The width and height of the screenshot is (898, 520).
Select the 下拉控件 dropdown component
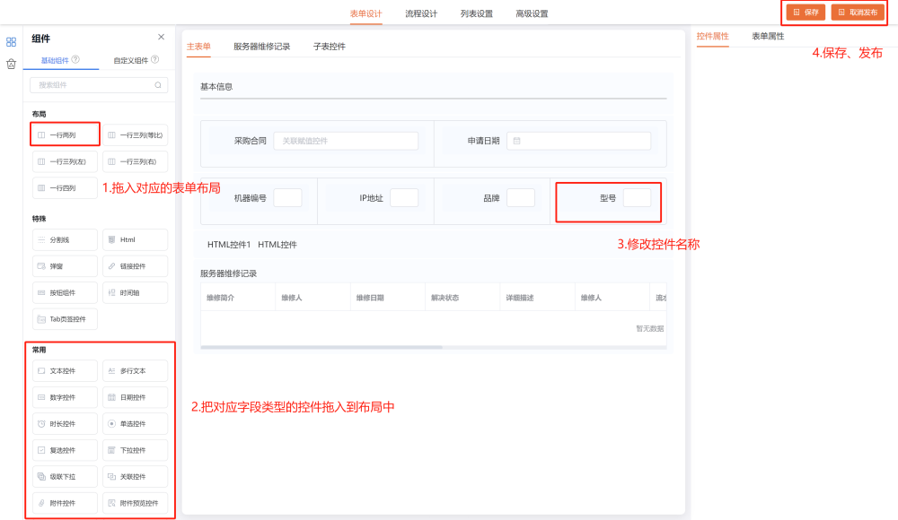tap(135, 450)
